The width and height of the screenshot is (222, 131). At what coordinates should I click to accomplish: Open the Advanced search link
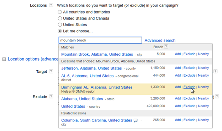click(x=160, y=40)
